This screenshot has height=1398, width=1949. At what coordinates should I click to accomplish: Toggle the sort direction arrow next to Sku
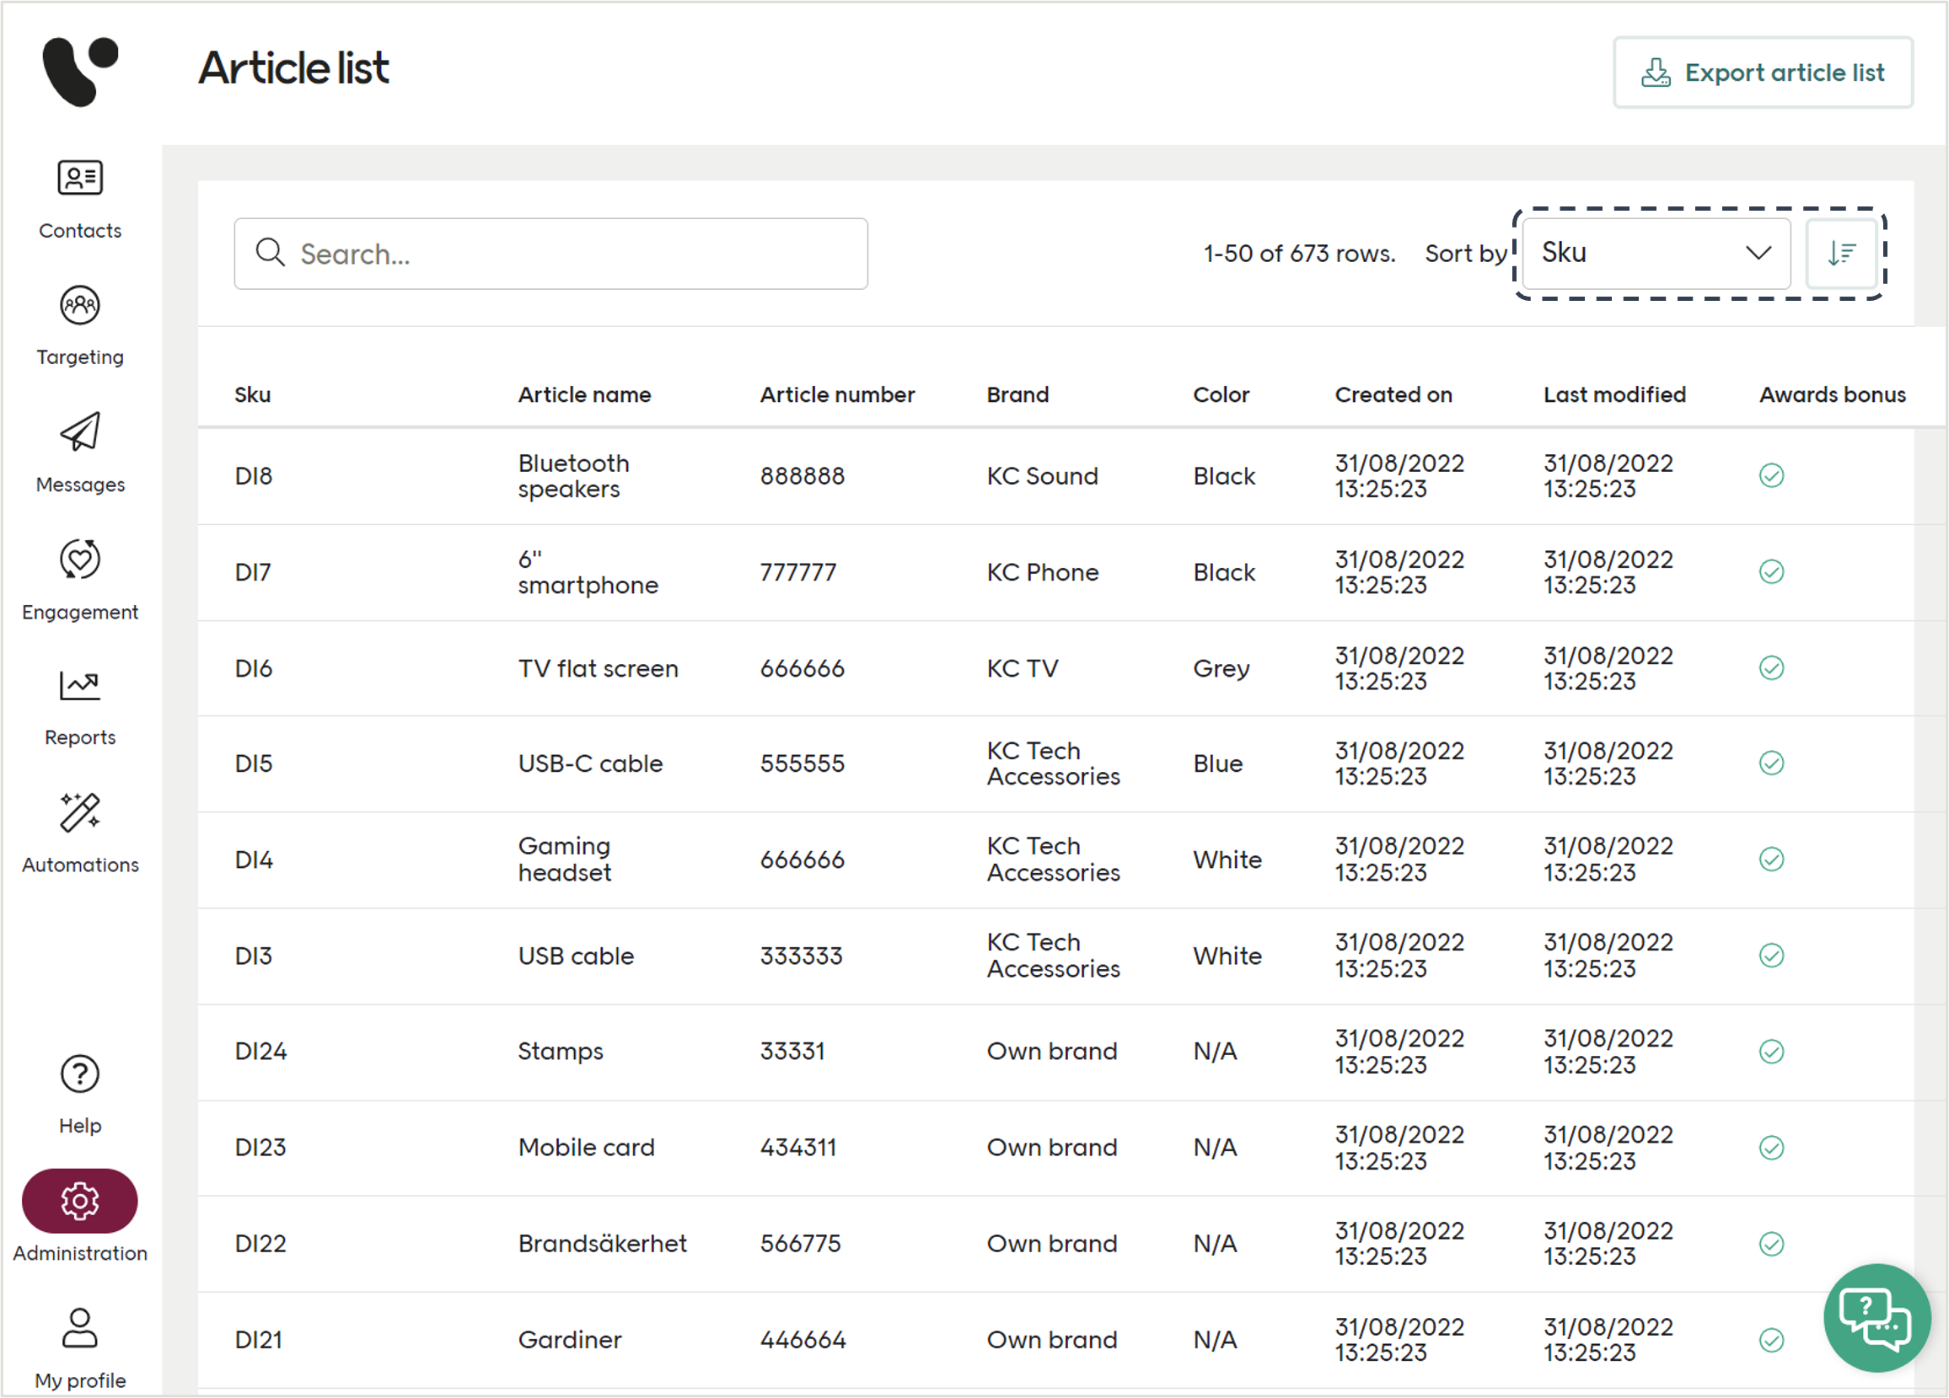pos(1842,253)
